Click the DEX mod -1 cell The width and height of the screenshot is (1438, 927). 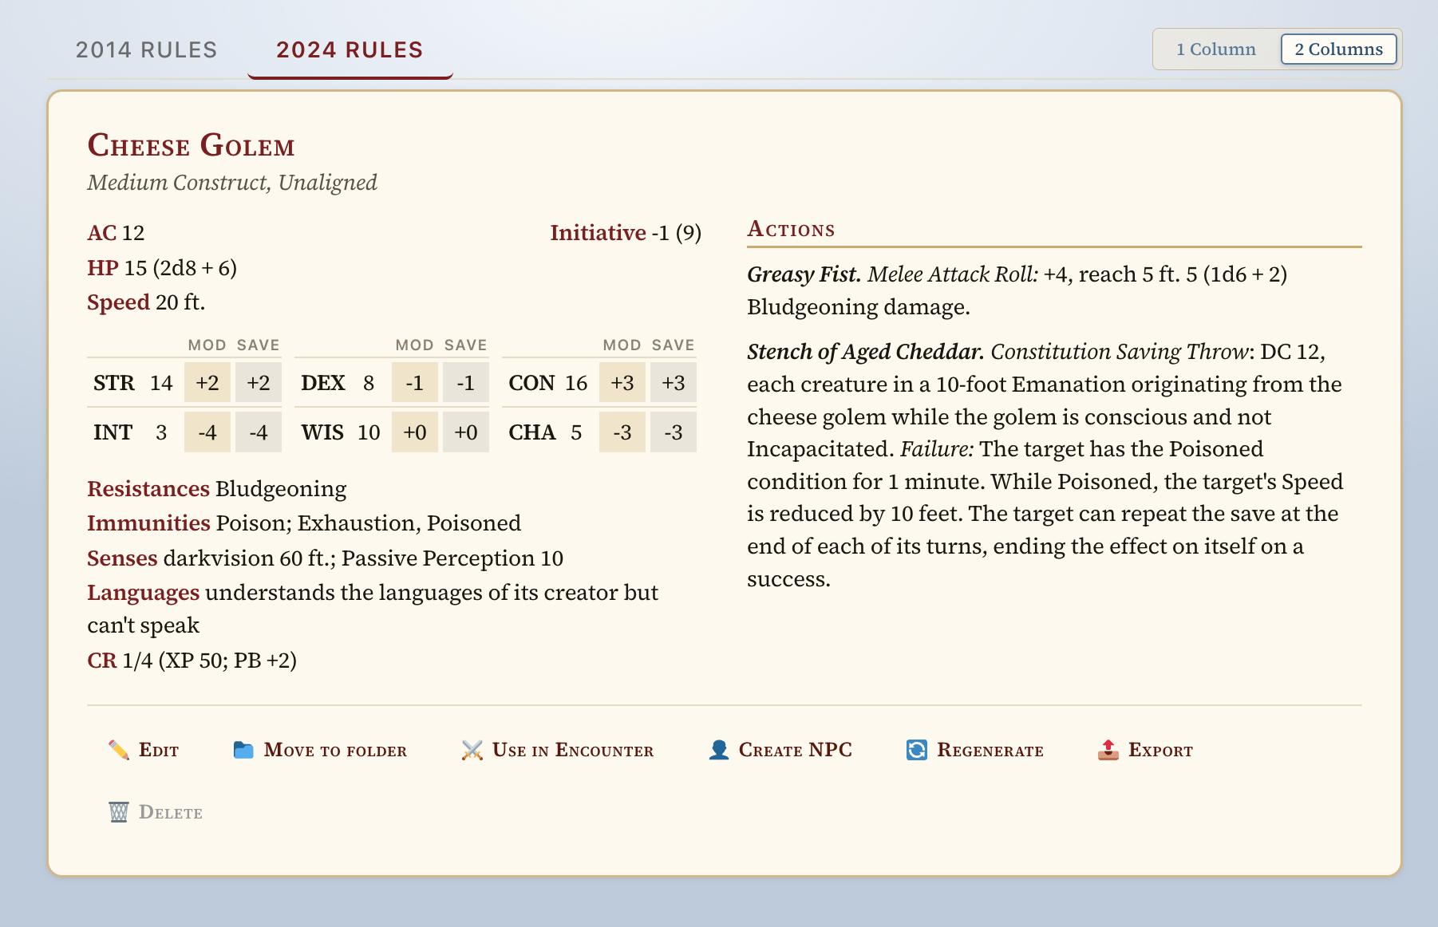pos(415,383)
